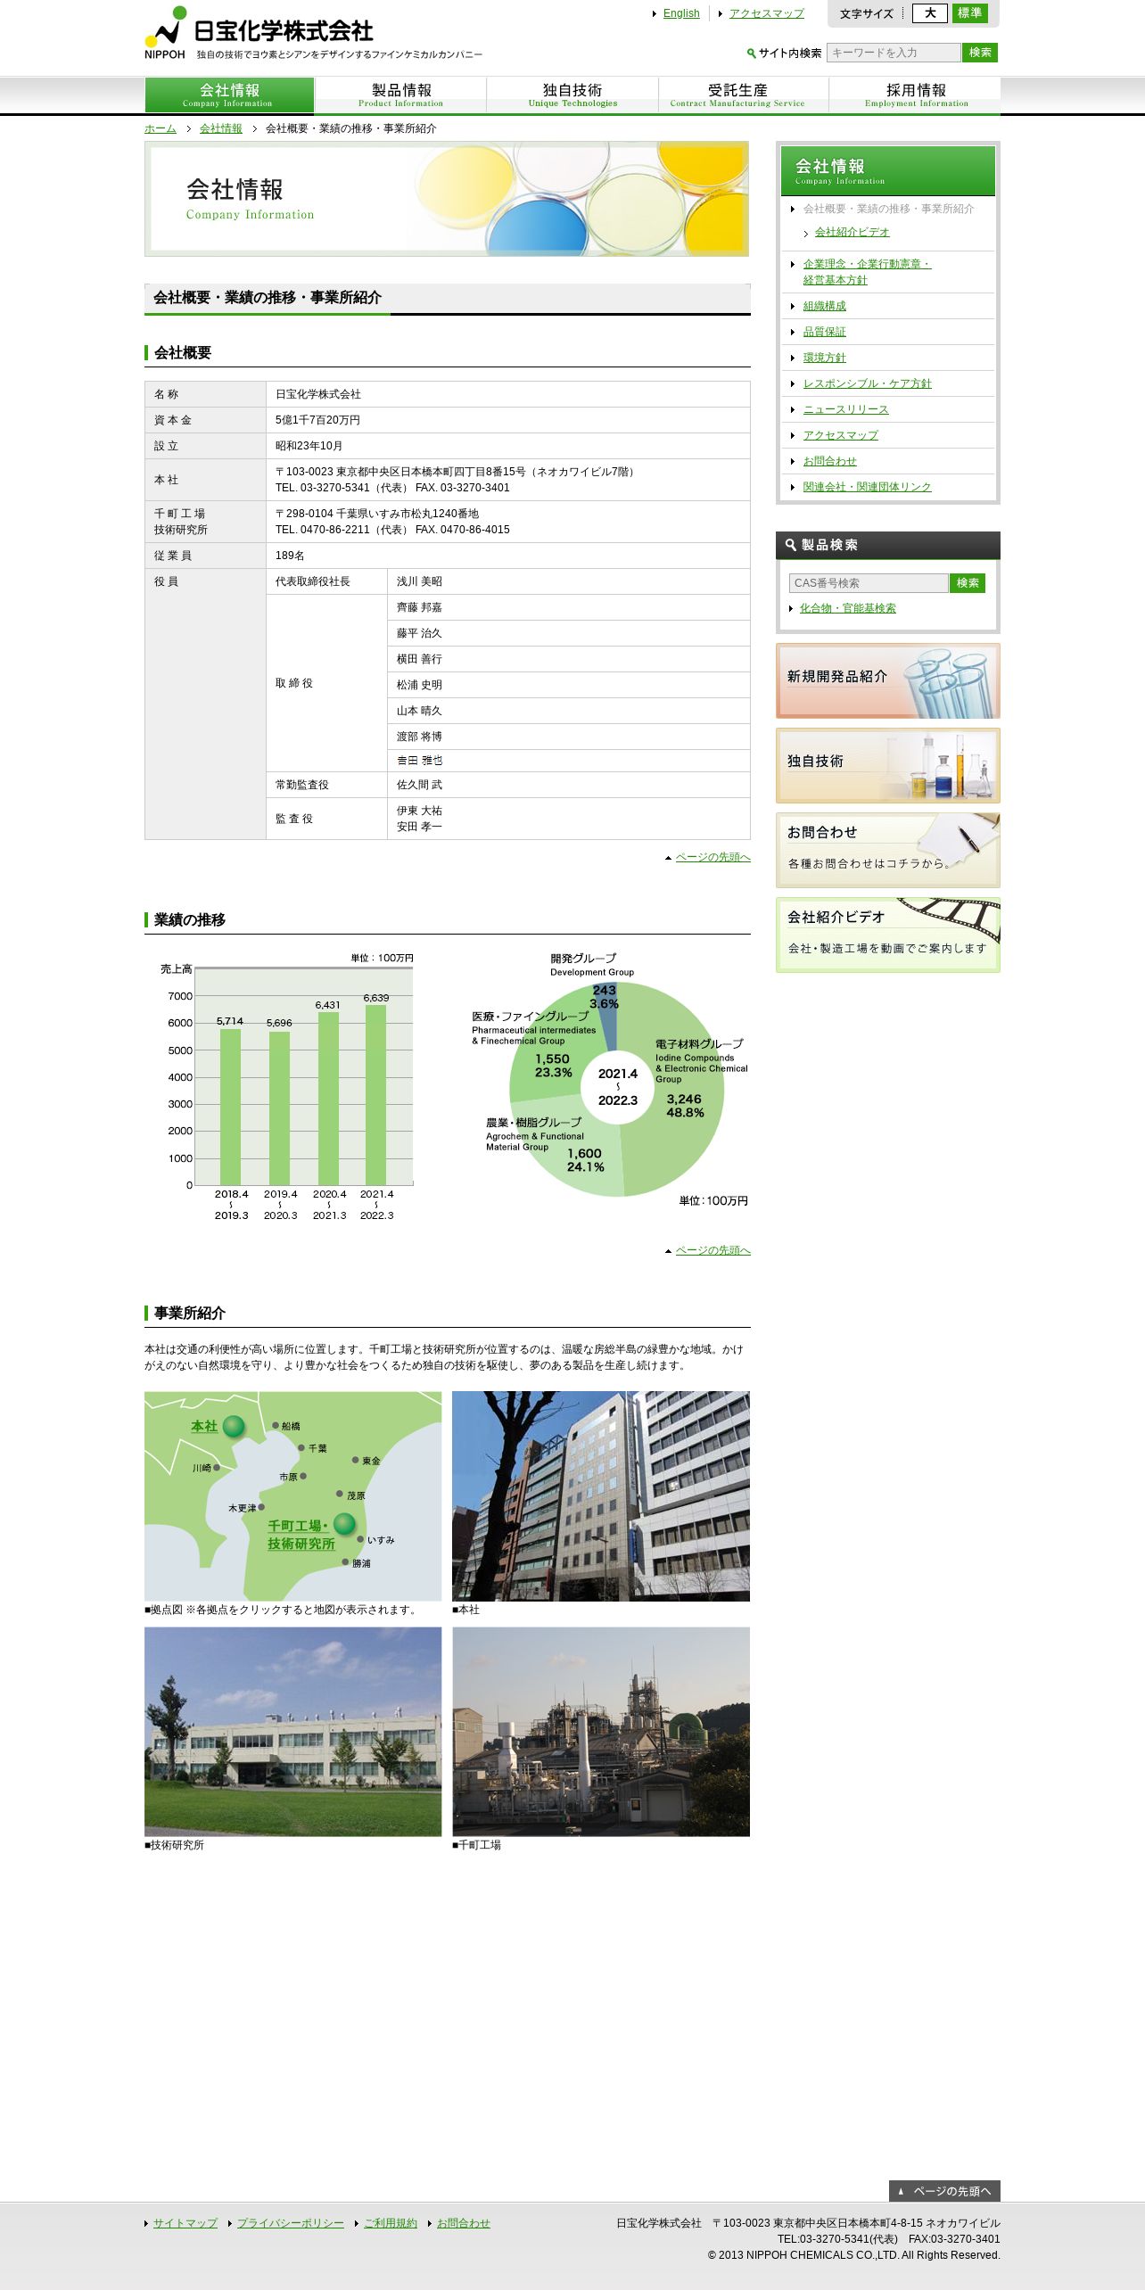Open the 採用情報 navigation tab
The width and height of the screenshot is (1145, 2290).
pos(916,95)
